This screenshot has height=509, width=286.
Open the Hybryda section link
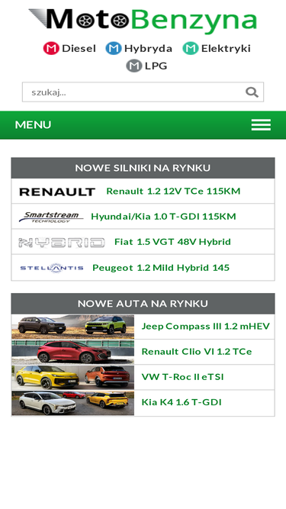(x=148, y=48)
